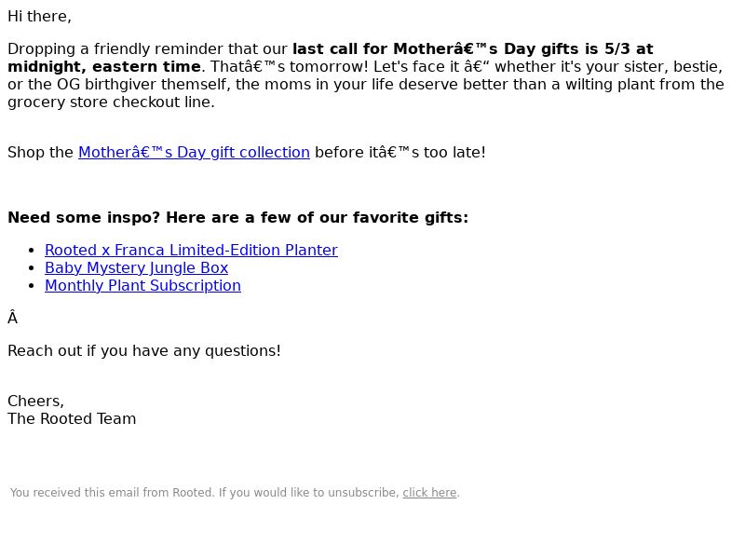
Task: Click the 'You received this email from Rooted' footer text
Action: coord(112,493)
